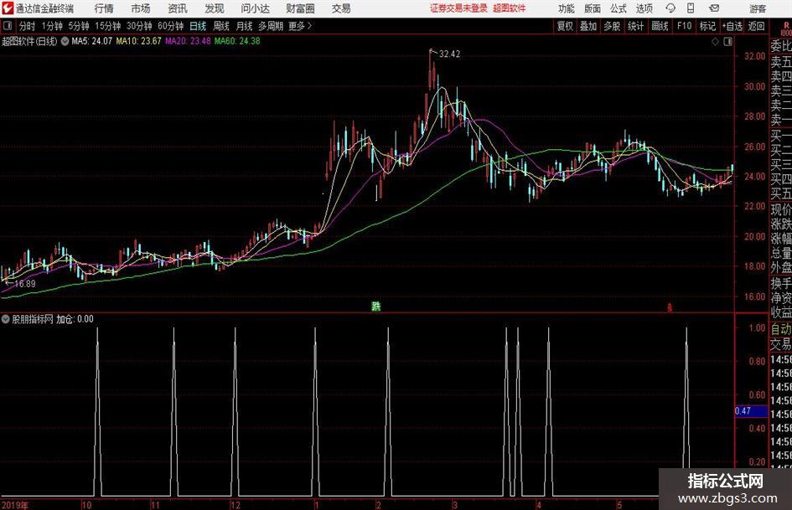Image resolution: width=792 pixels, height=510 pixels.
Task: Open the 公式 menu
Action: [x=619, y=8]
